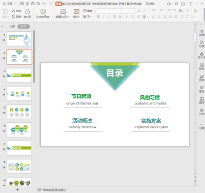This screenshot has width=205, height=193.
Task: Toggle Subscript formatting
Action: 133,16
